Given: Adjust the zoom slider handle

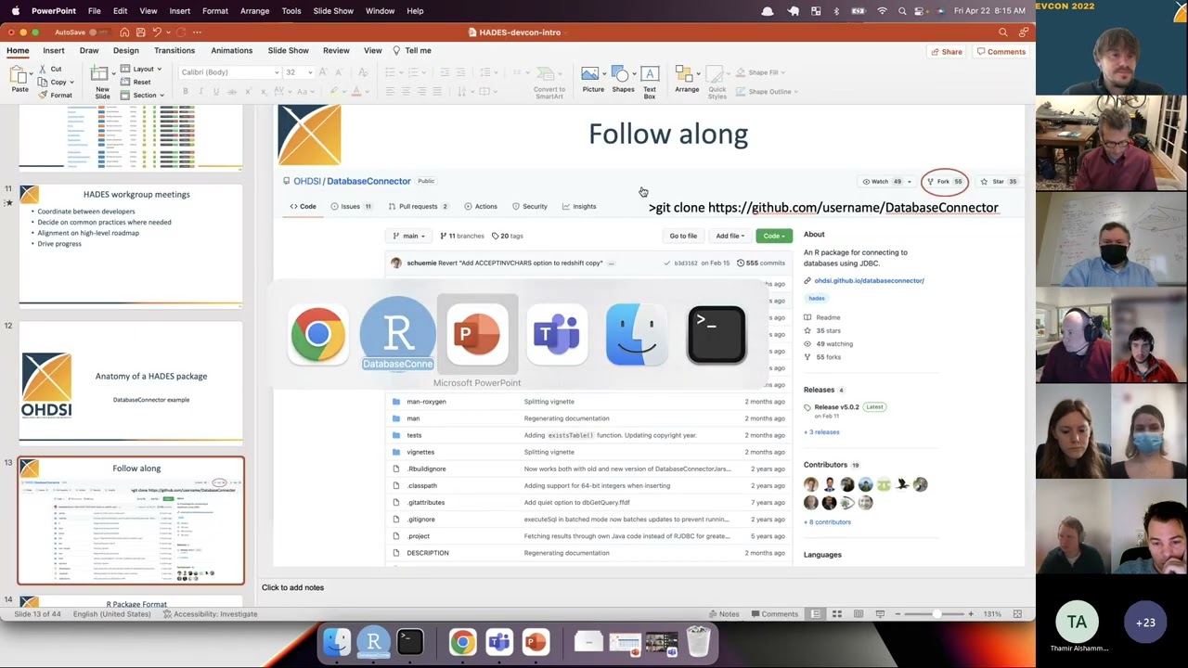Looking at the screenshot, I should (x=937, y=614).
